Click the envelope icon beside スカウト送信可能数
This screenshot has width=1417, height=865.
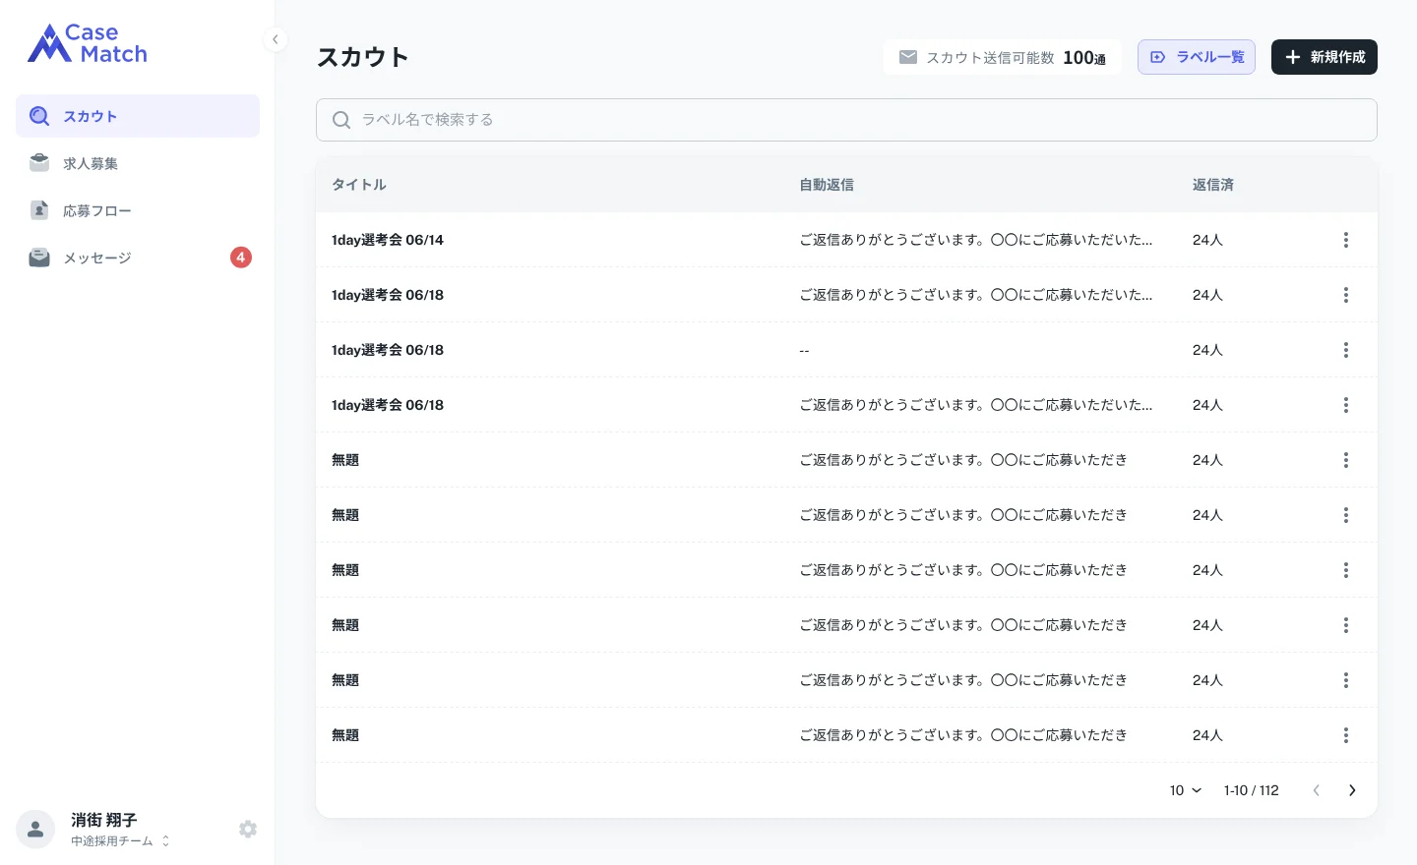tap(908, 57)
